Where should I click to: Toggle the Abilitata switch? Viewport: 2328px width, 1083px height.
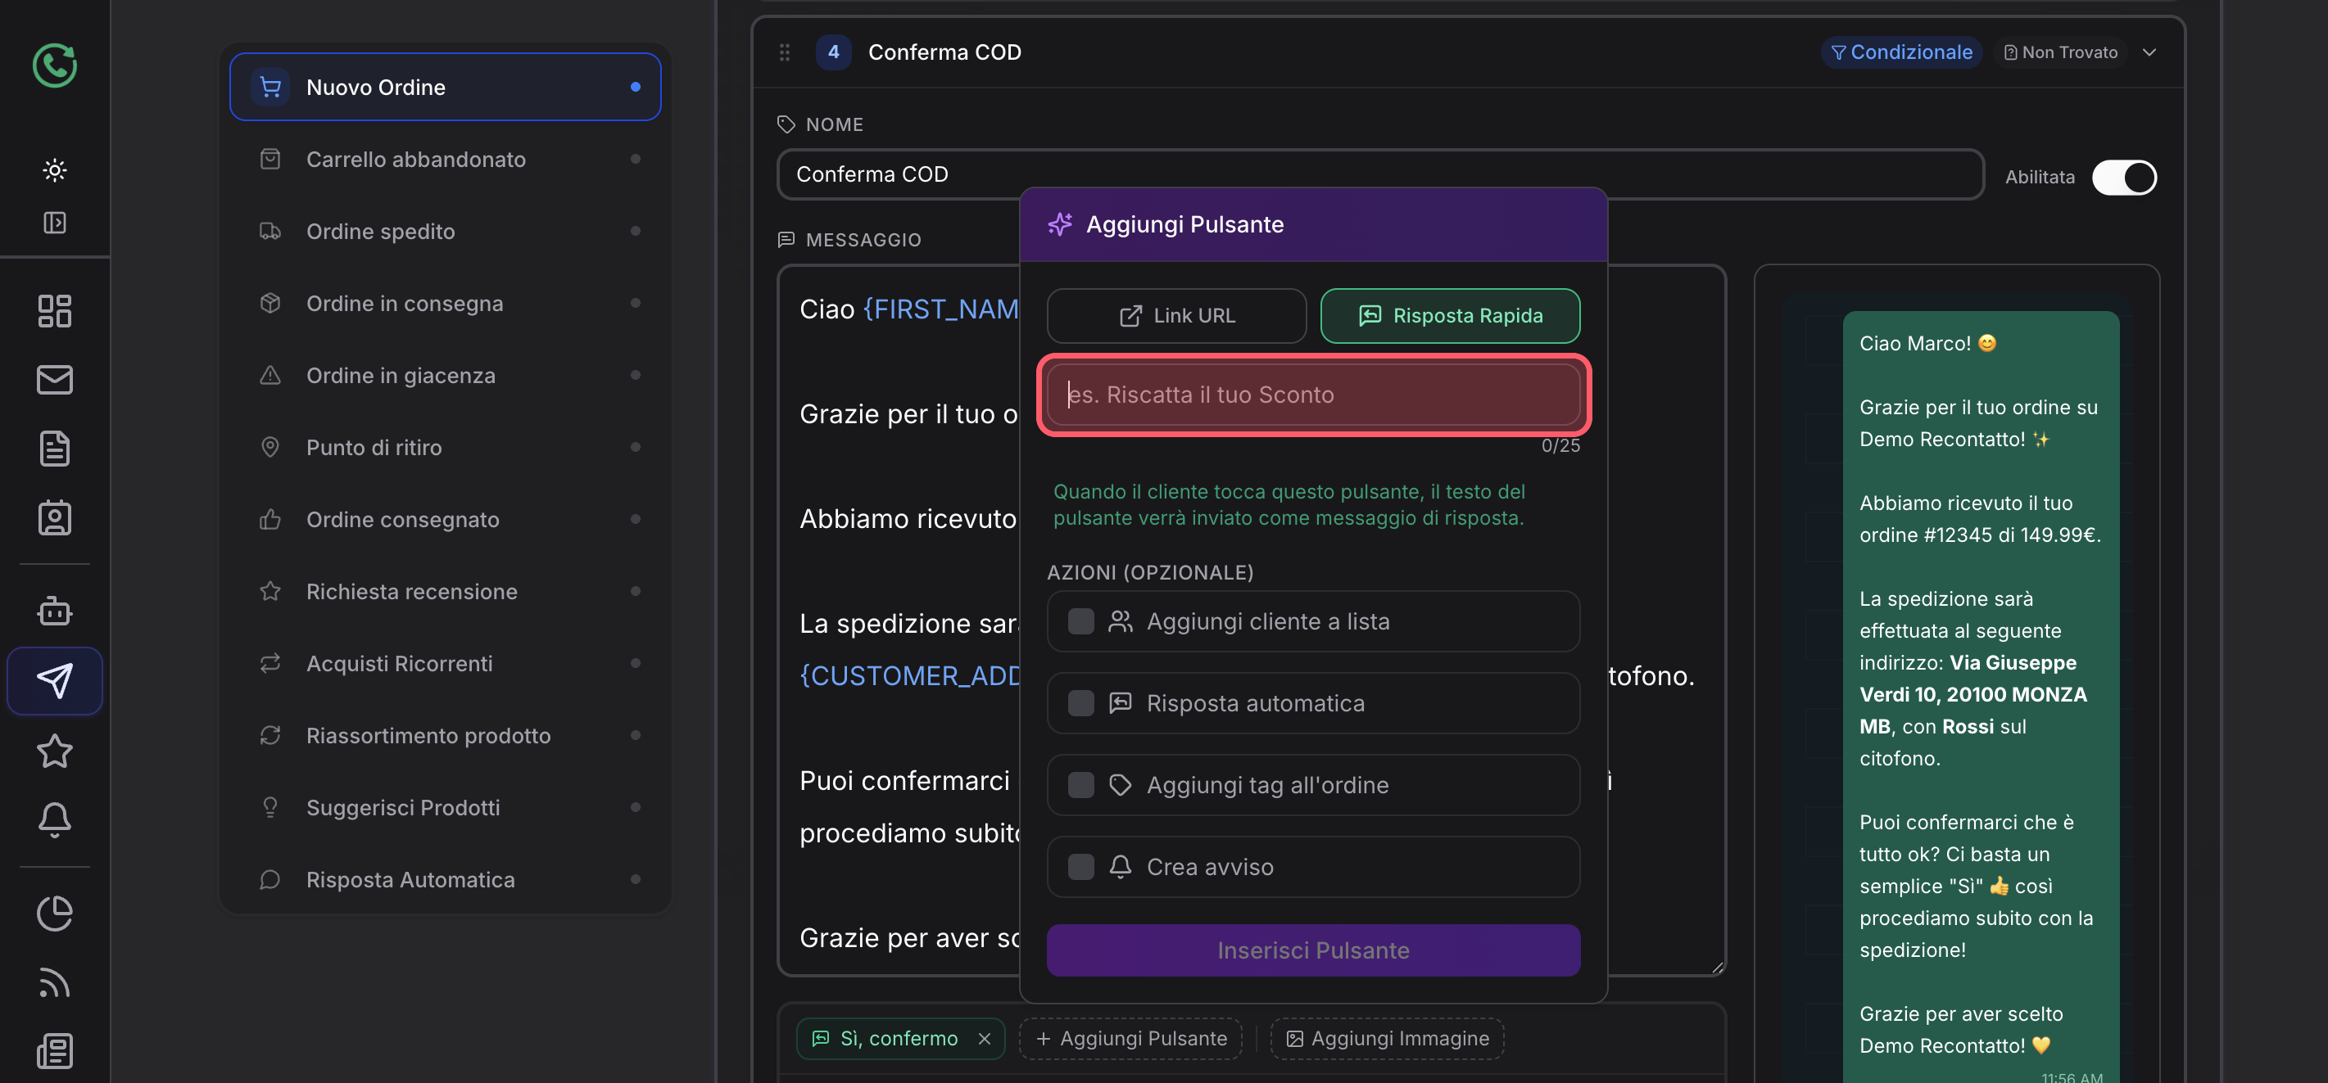(x=2124, y=177)
